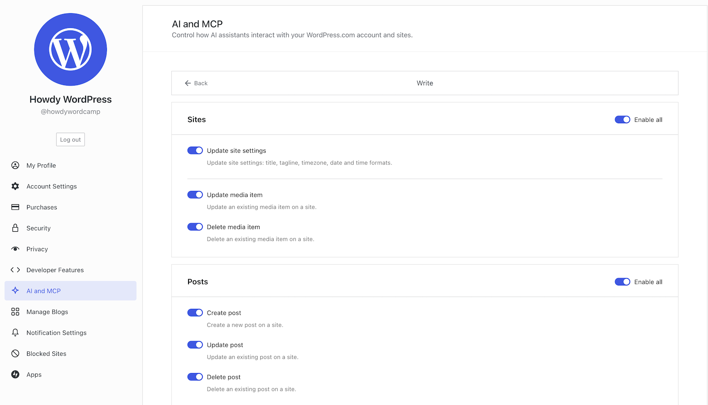
Task: Click the Write section title
Action: 425,83
